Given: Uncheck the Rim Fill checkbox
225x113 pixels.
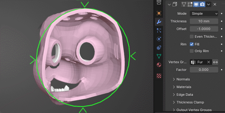Looking at the screenshot, I should point(192,44).
